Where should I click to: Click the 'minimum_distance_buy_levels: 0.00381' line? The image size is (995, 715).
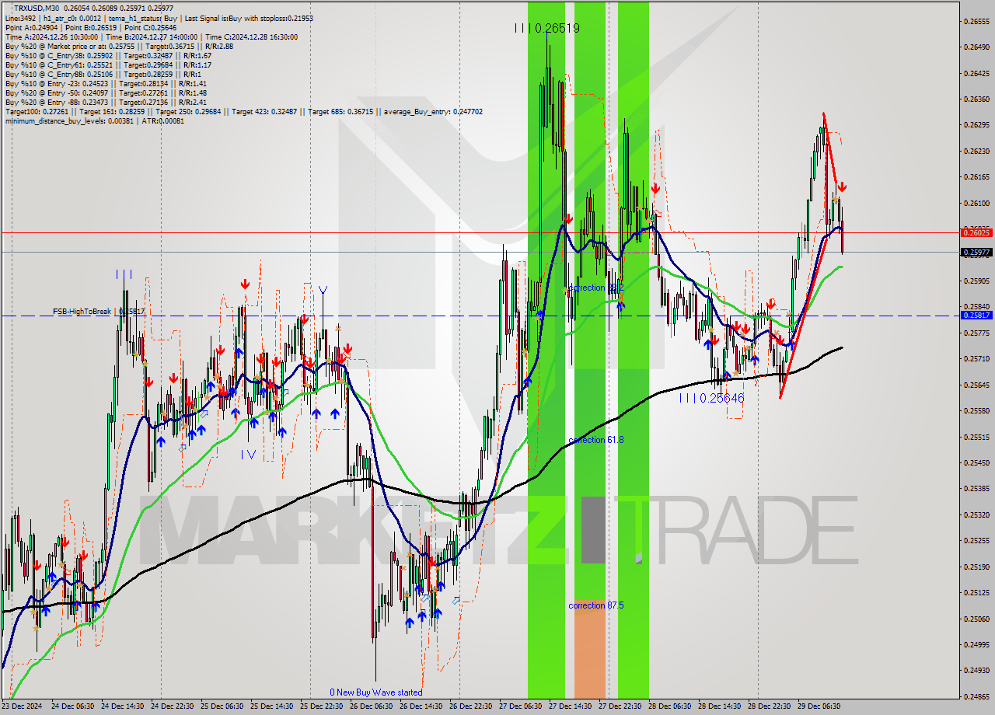tap(94, 120)
